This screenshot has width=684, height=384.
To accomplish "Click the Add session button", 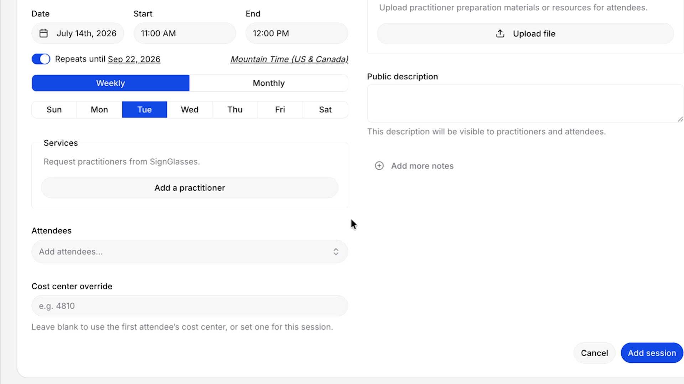I will (x=652, y=353).
